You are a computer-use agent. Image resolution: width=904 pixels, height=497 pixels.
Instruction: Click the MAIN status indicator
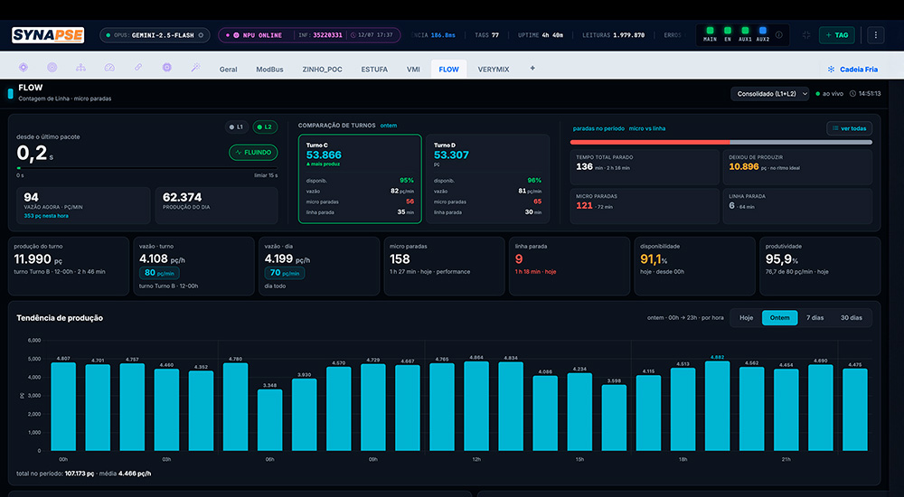point(710,34)
